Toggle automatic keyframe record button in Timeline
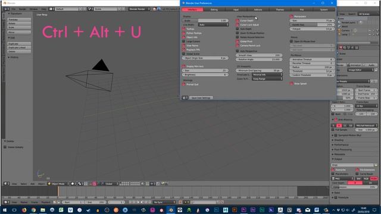 click(180, 202)
